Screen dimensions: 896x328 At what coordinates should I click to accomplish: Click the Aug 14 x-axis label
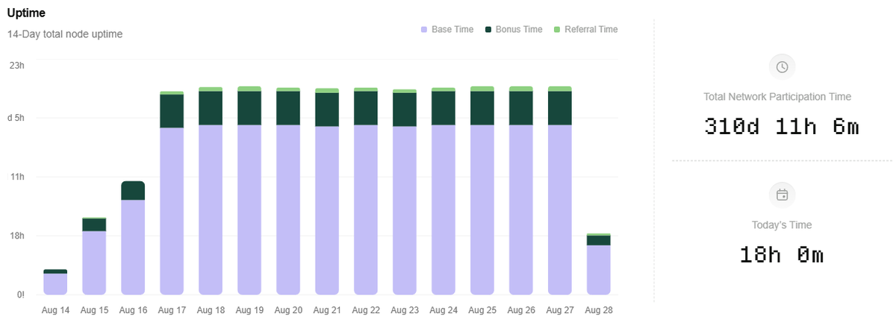click(x=55, y=310)
